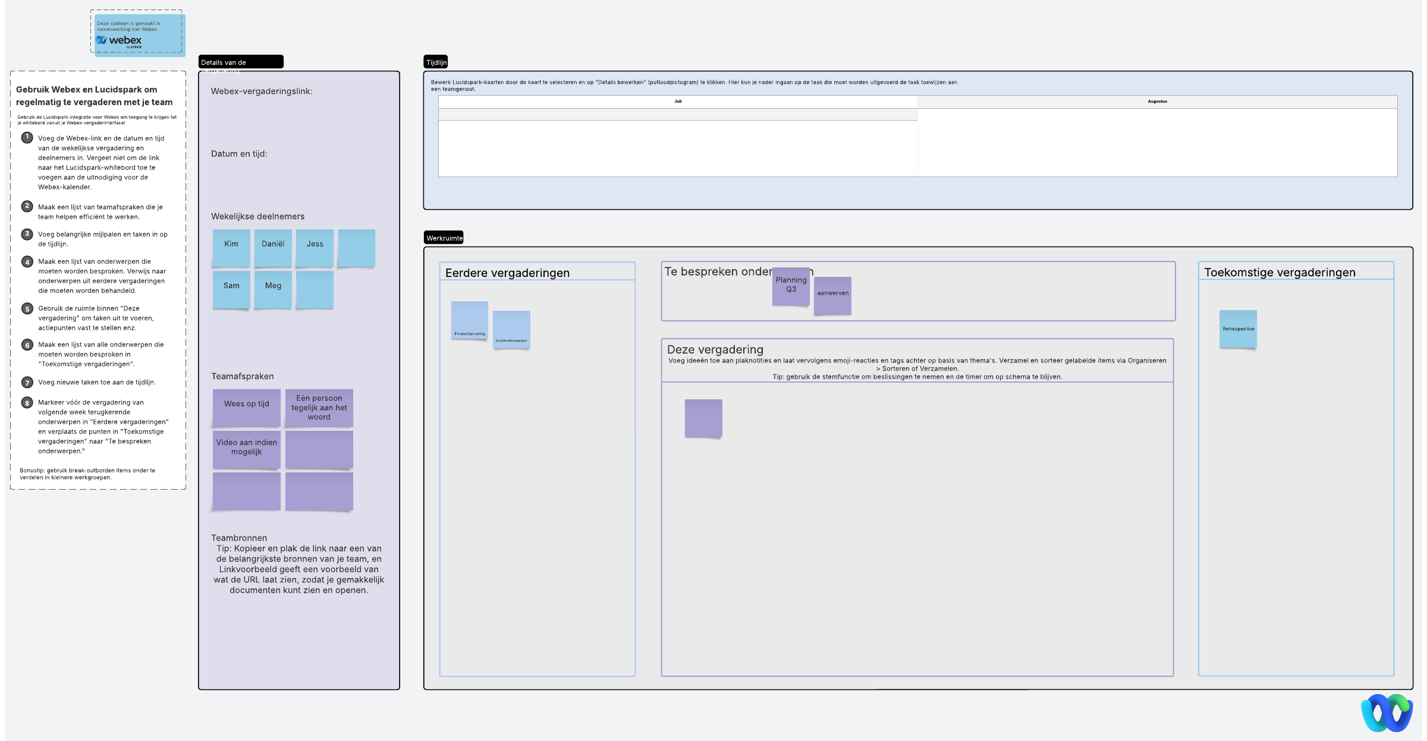
Task: Click the Tijdlijn section label
Action: [436, 62]
